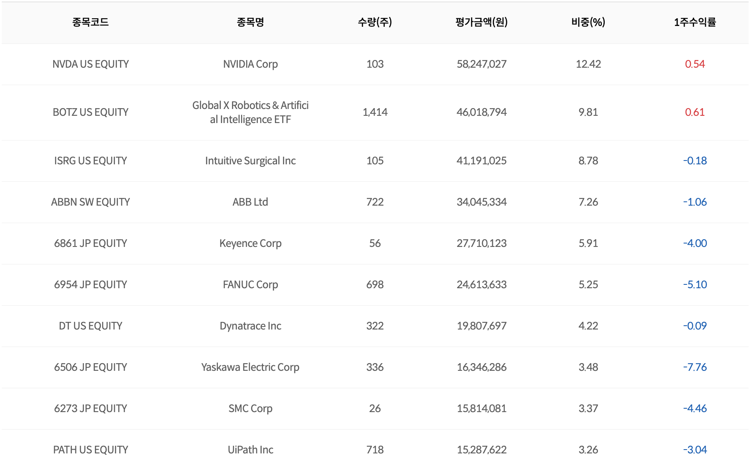
Task: Click the quantity 718
Action: pyautogui.click(x=375, y=450)
